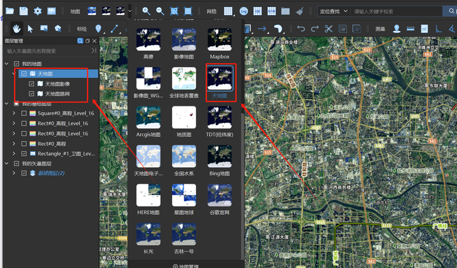Click the N+M grid icon
The height and width of the screenshot is (268, 457).
point(272,11)
